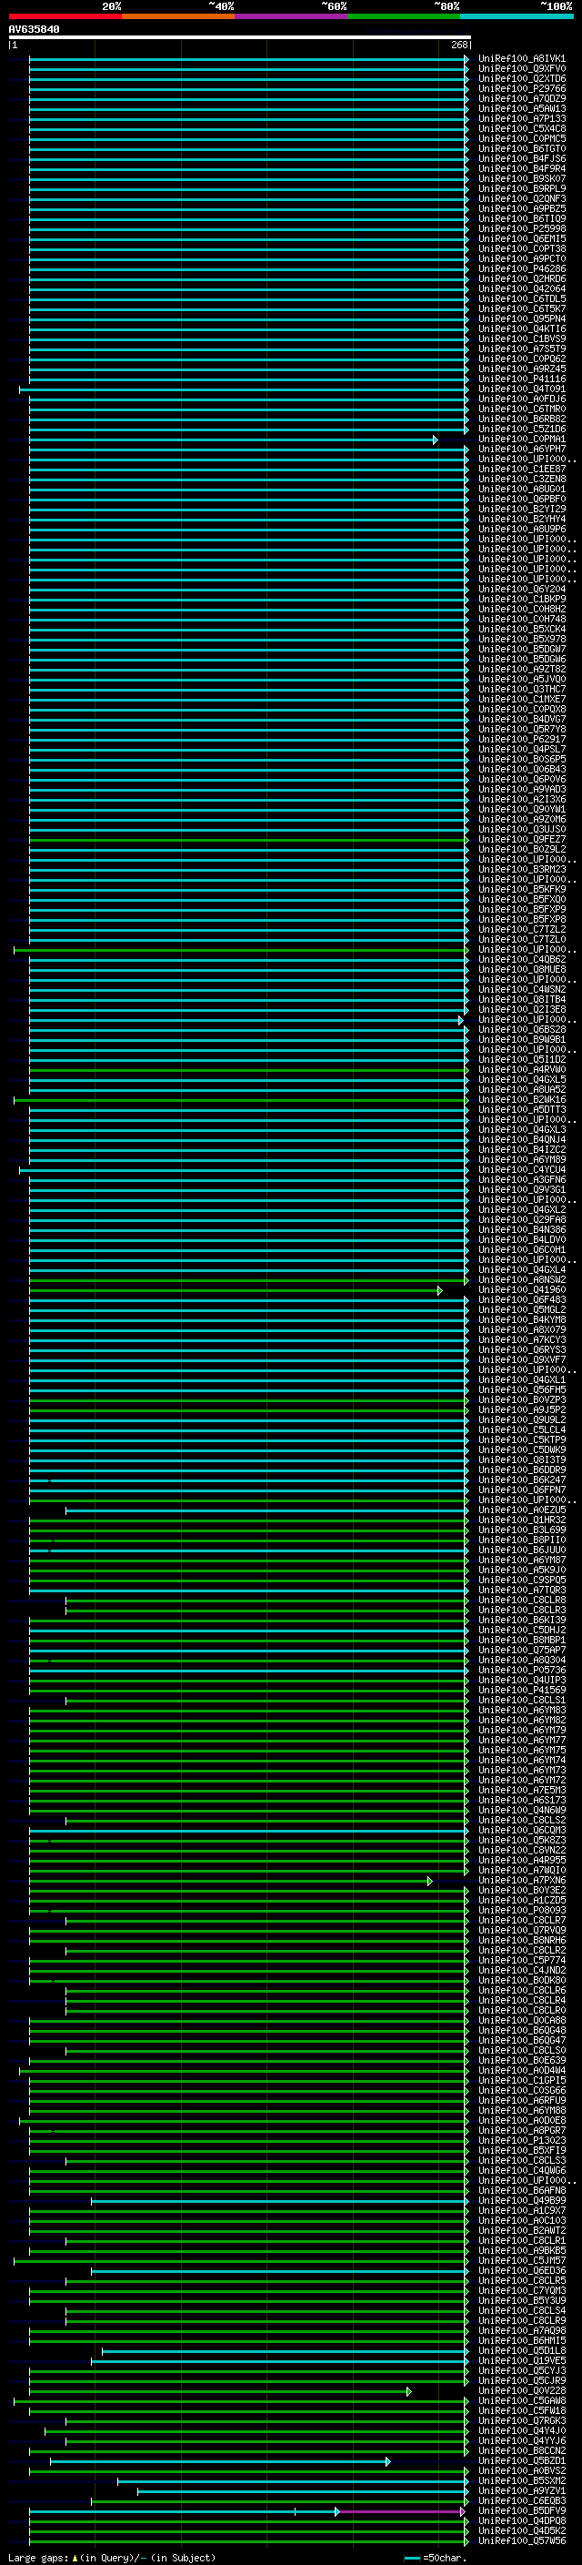Click the AV635840 query name label
Image resolution: width=582 pixels, height=2565 pixels.
pyautogui.click(x=34, y=30)
